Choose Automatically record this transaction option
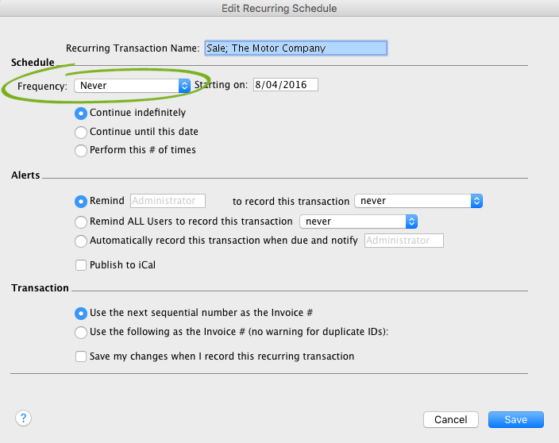 (x=80, y=241)
